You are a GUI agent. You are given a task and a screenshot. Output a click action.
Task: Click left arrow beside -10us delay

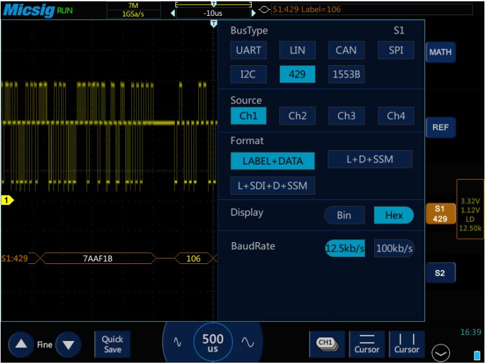point(173,13)
